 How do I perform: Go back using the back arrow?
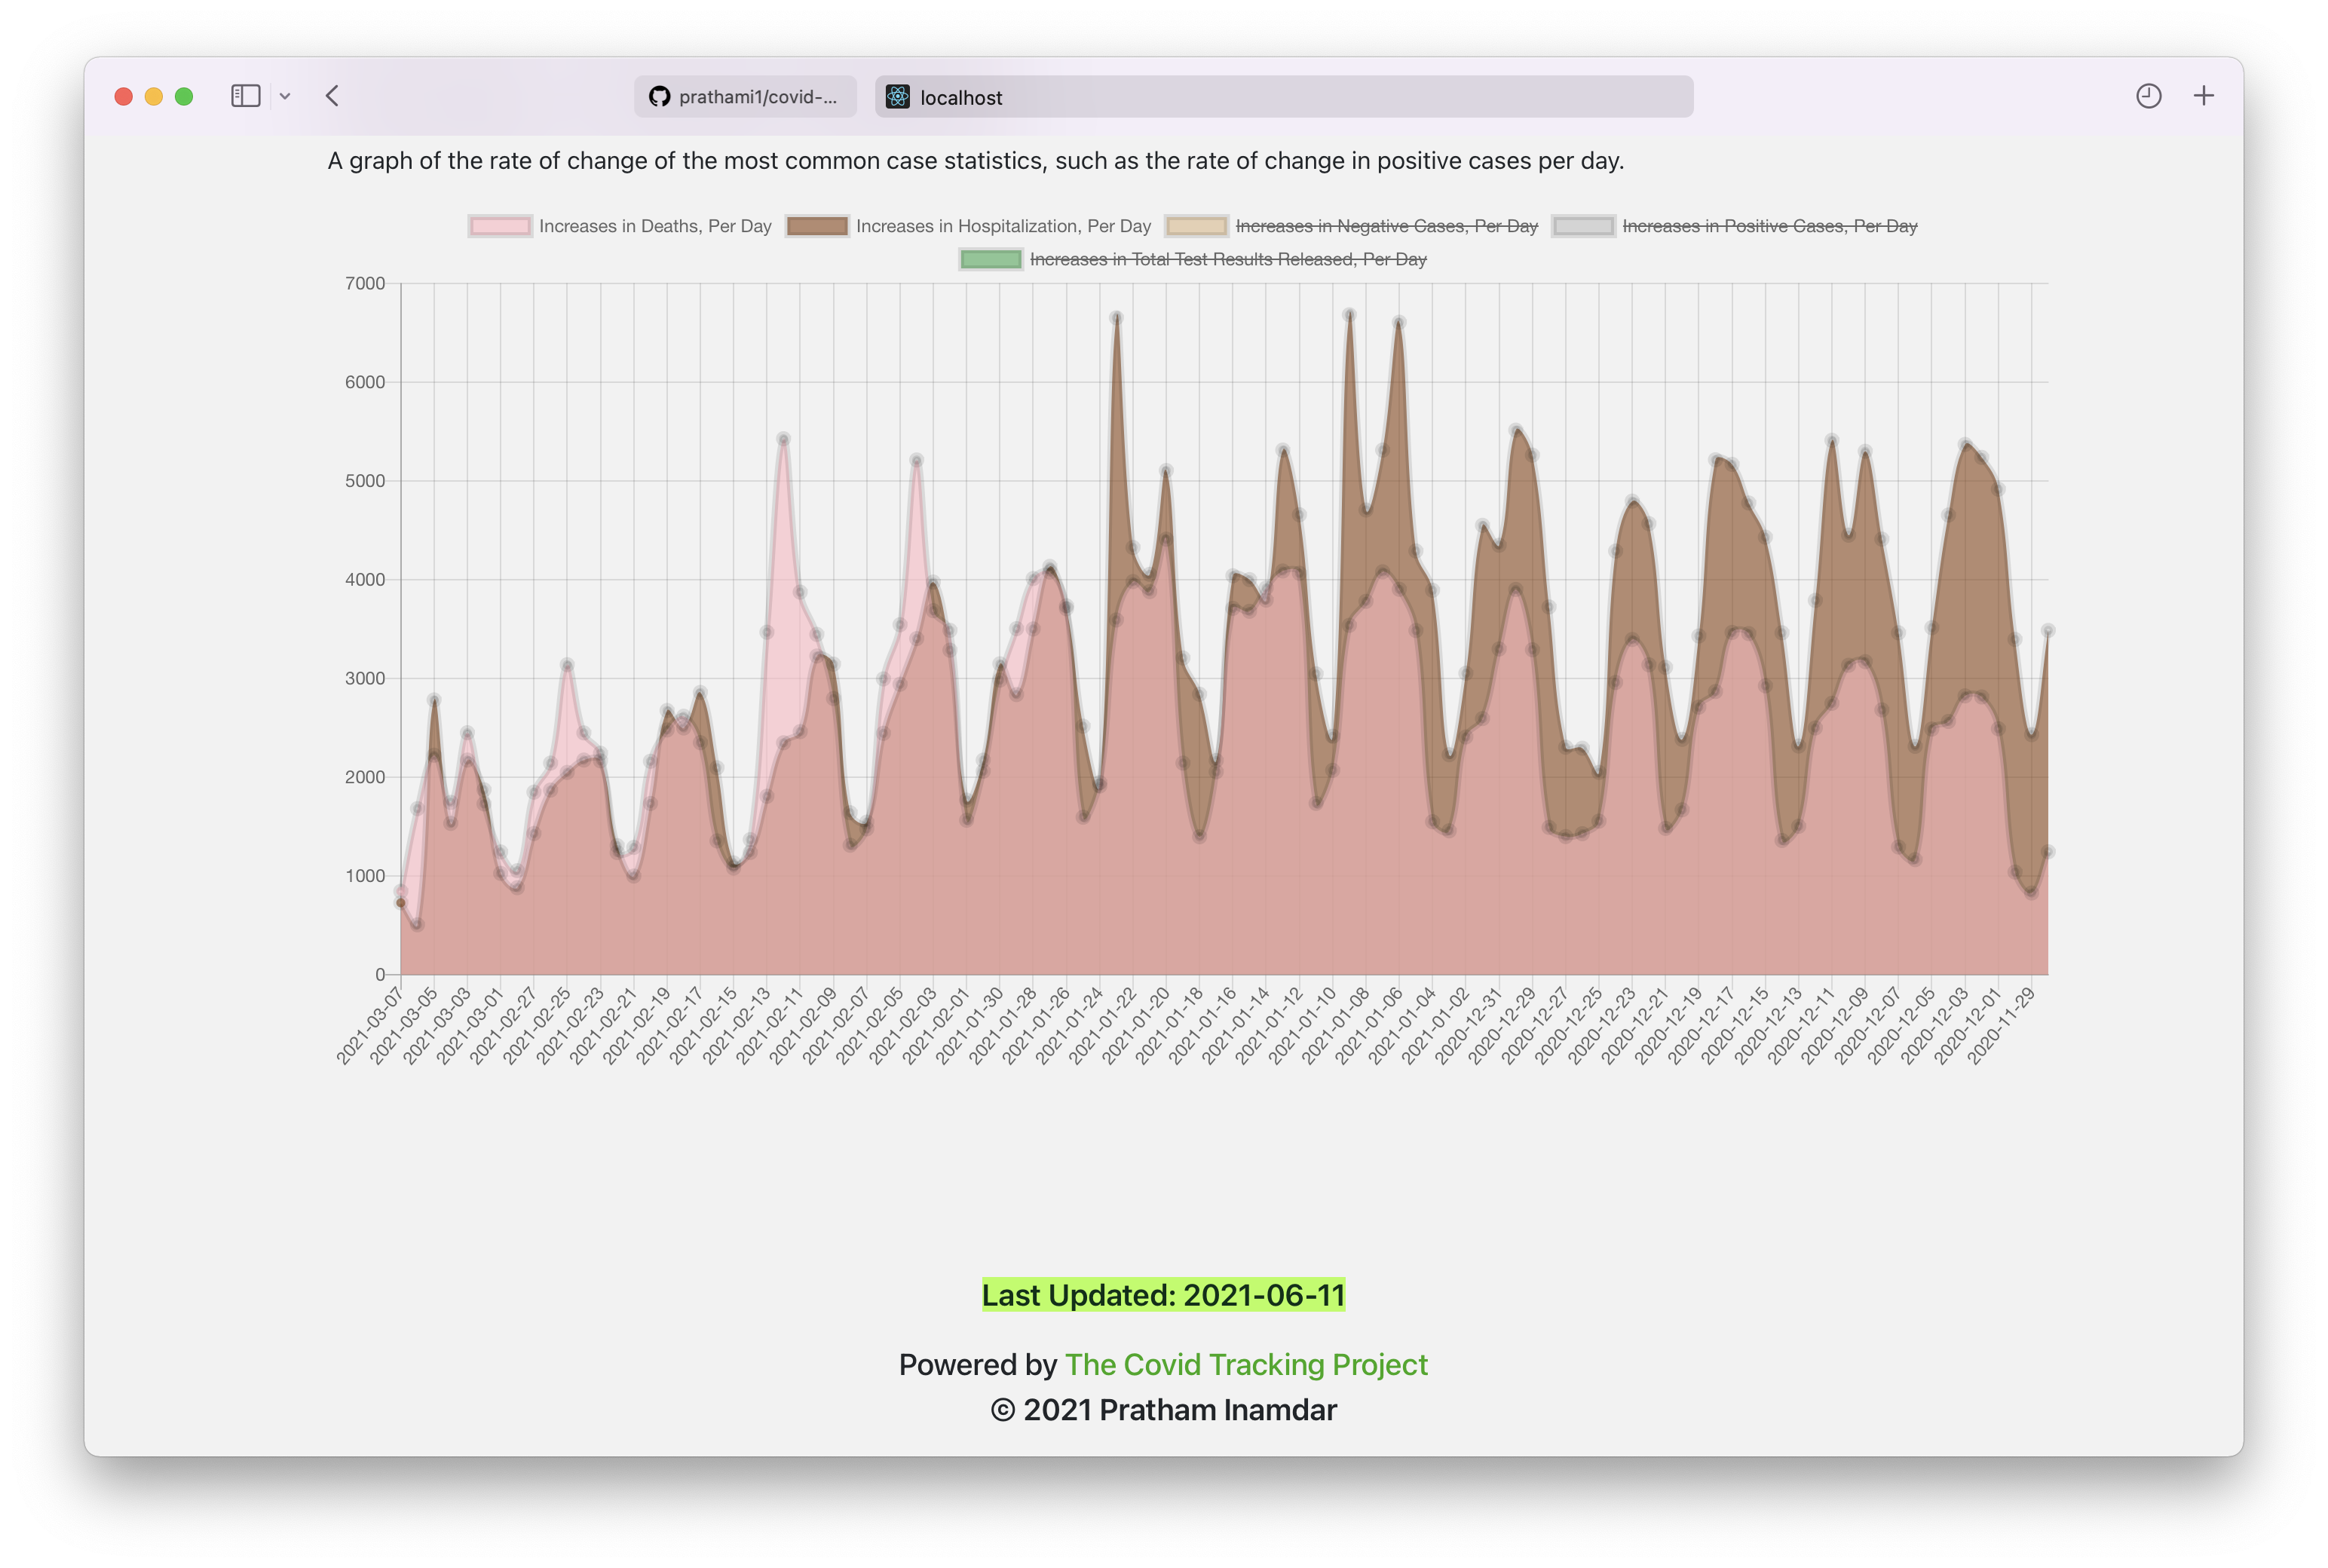(333, 96)
